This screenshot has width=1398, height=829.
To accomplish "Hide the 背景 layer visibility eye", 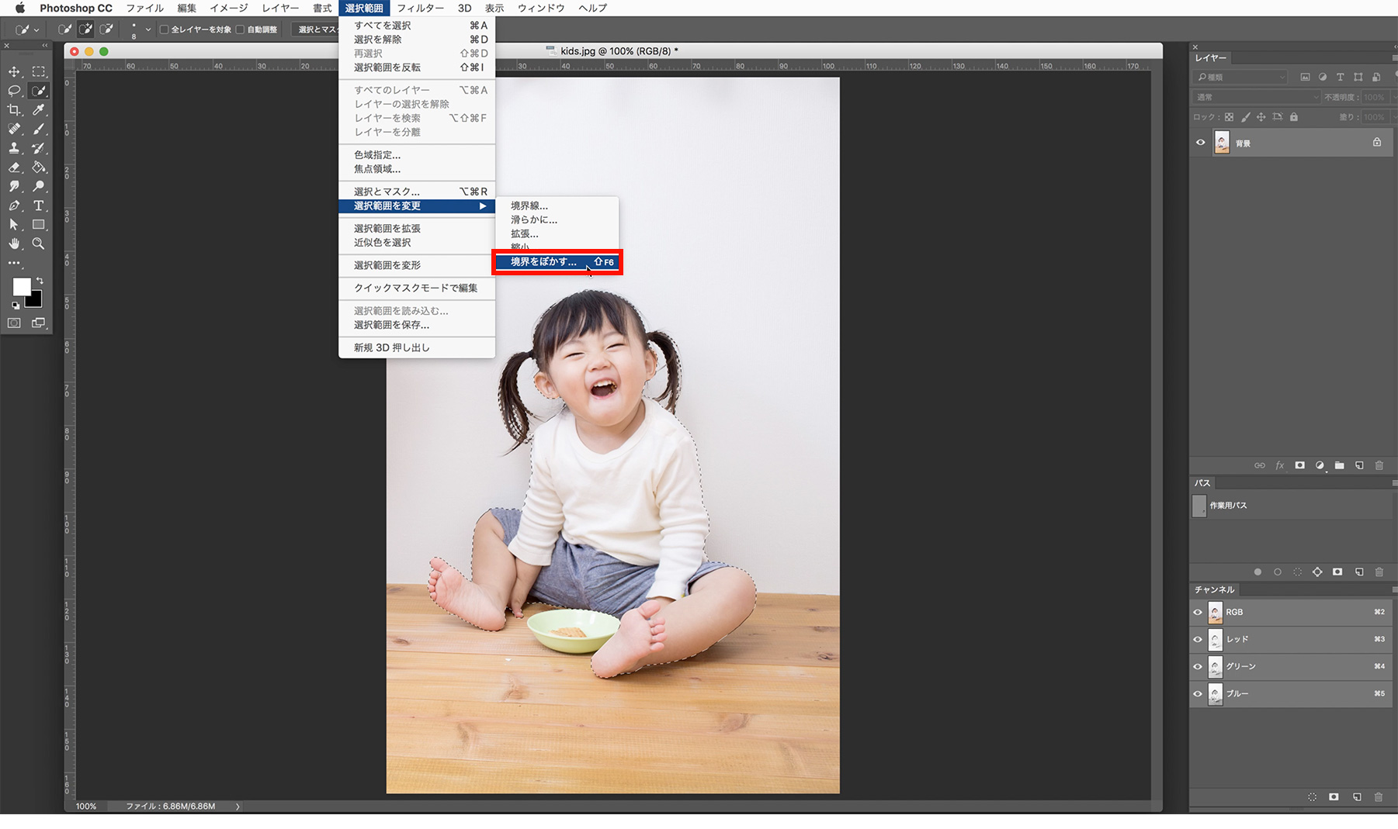I will point(1200,143).
